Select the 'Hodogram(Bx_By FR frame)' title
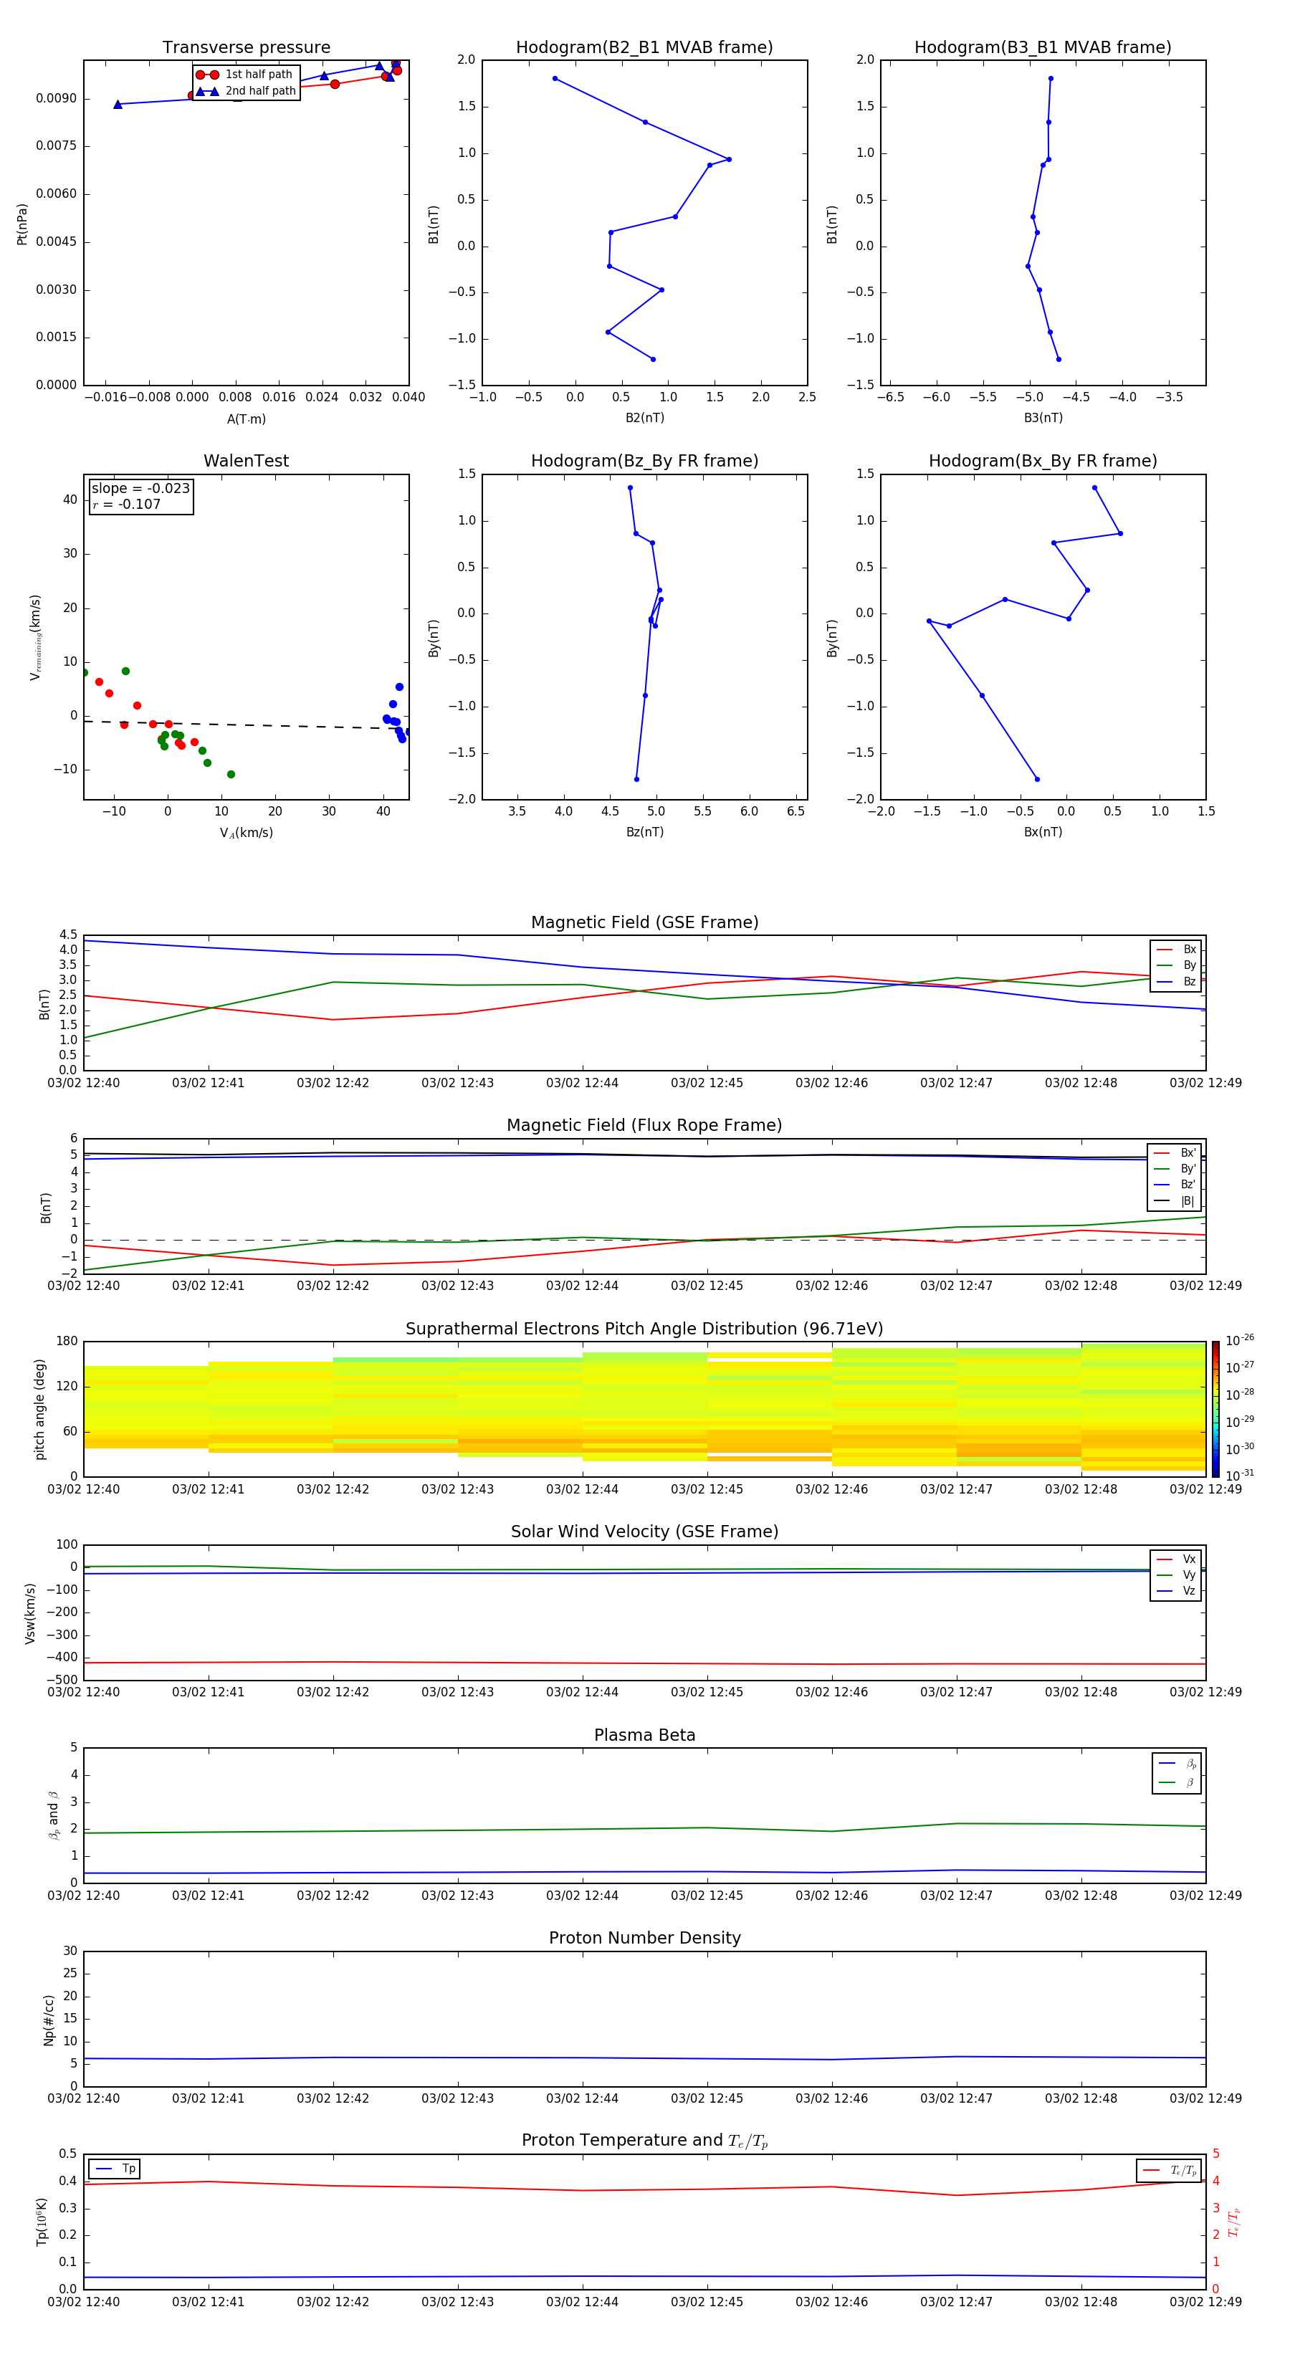The height and width of the screenshot is (2365, 1290). tap(1043, 461)
